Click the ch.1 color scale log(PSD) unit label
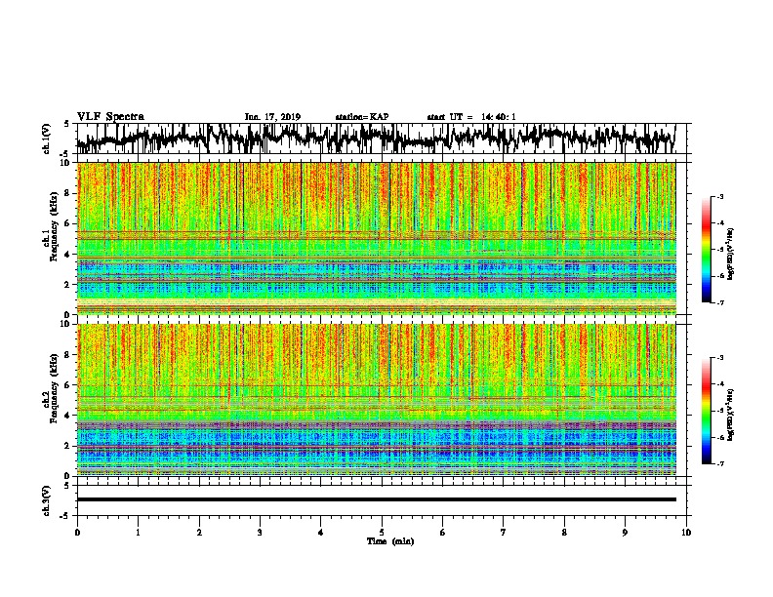 [730, 254]
